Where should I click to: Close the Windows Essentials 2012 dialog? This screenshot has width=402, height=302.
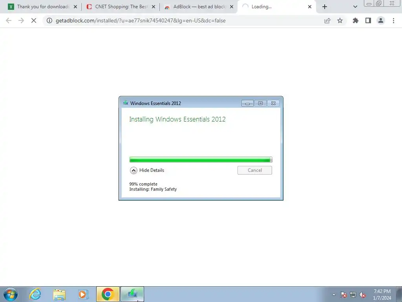click(x=274, y=103)
